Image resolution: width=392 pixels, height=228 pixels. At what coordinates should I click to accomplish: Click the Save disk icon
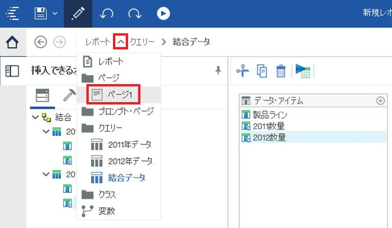40,13
